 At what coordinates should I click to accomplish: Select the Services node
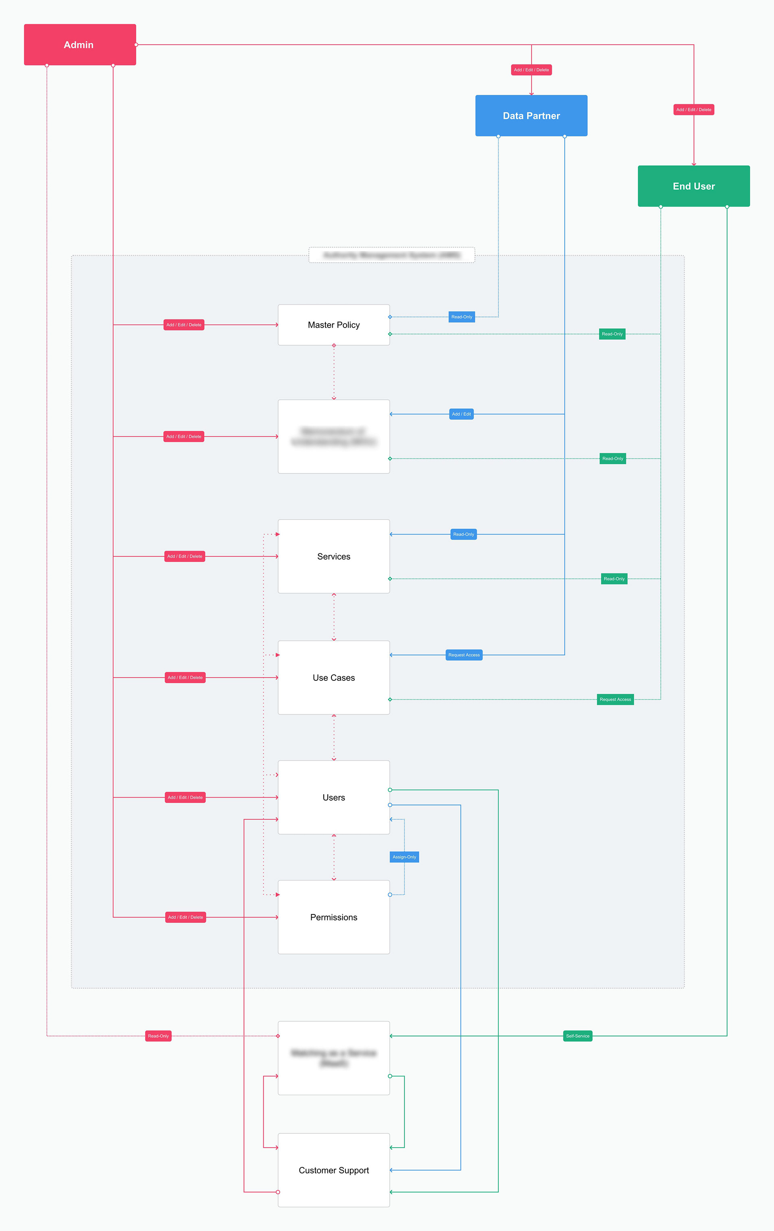point(334,557)
